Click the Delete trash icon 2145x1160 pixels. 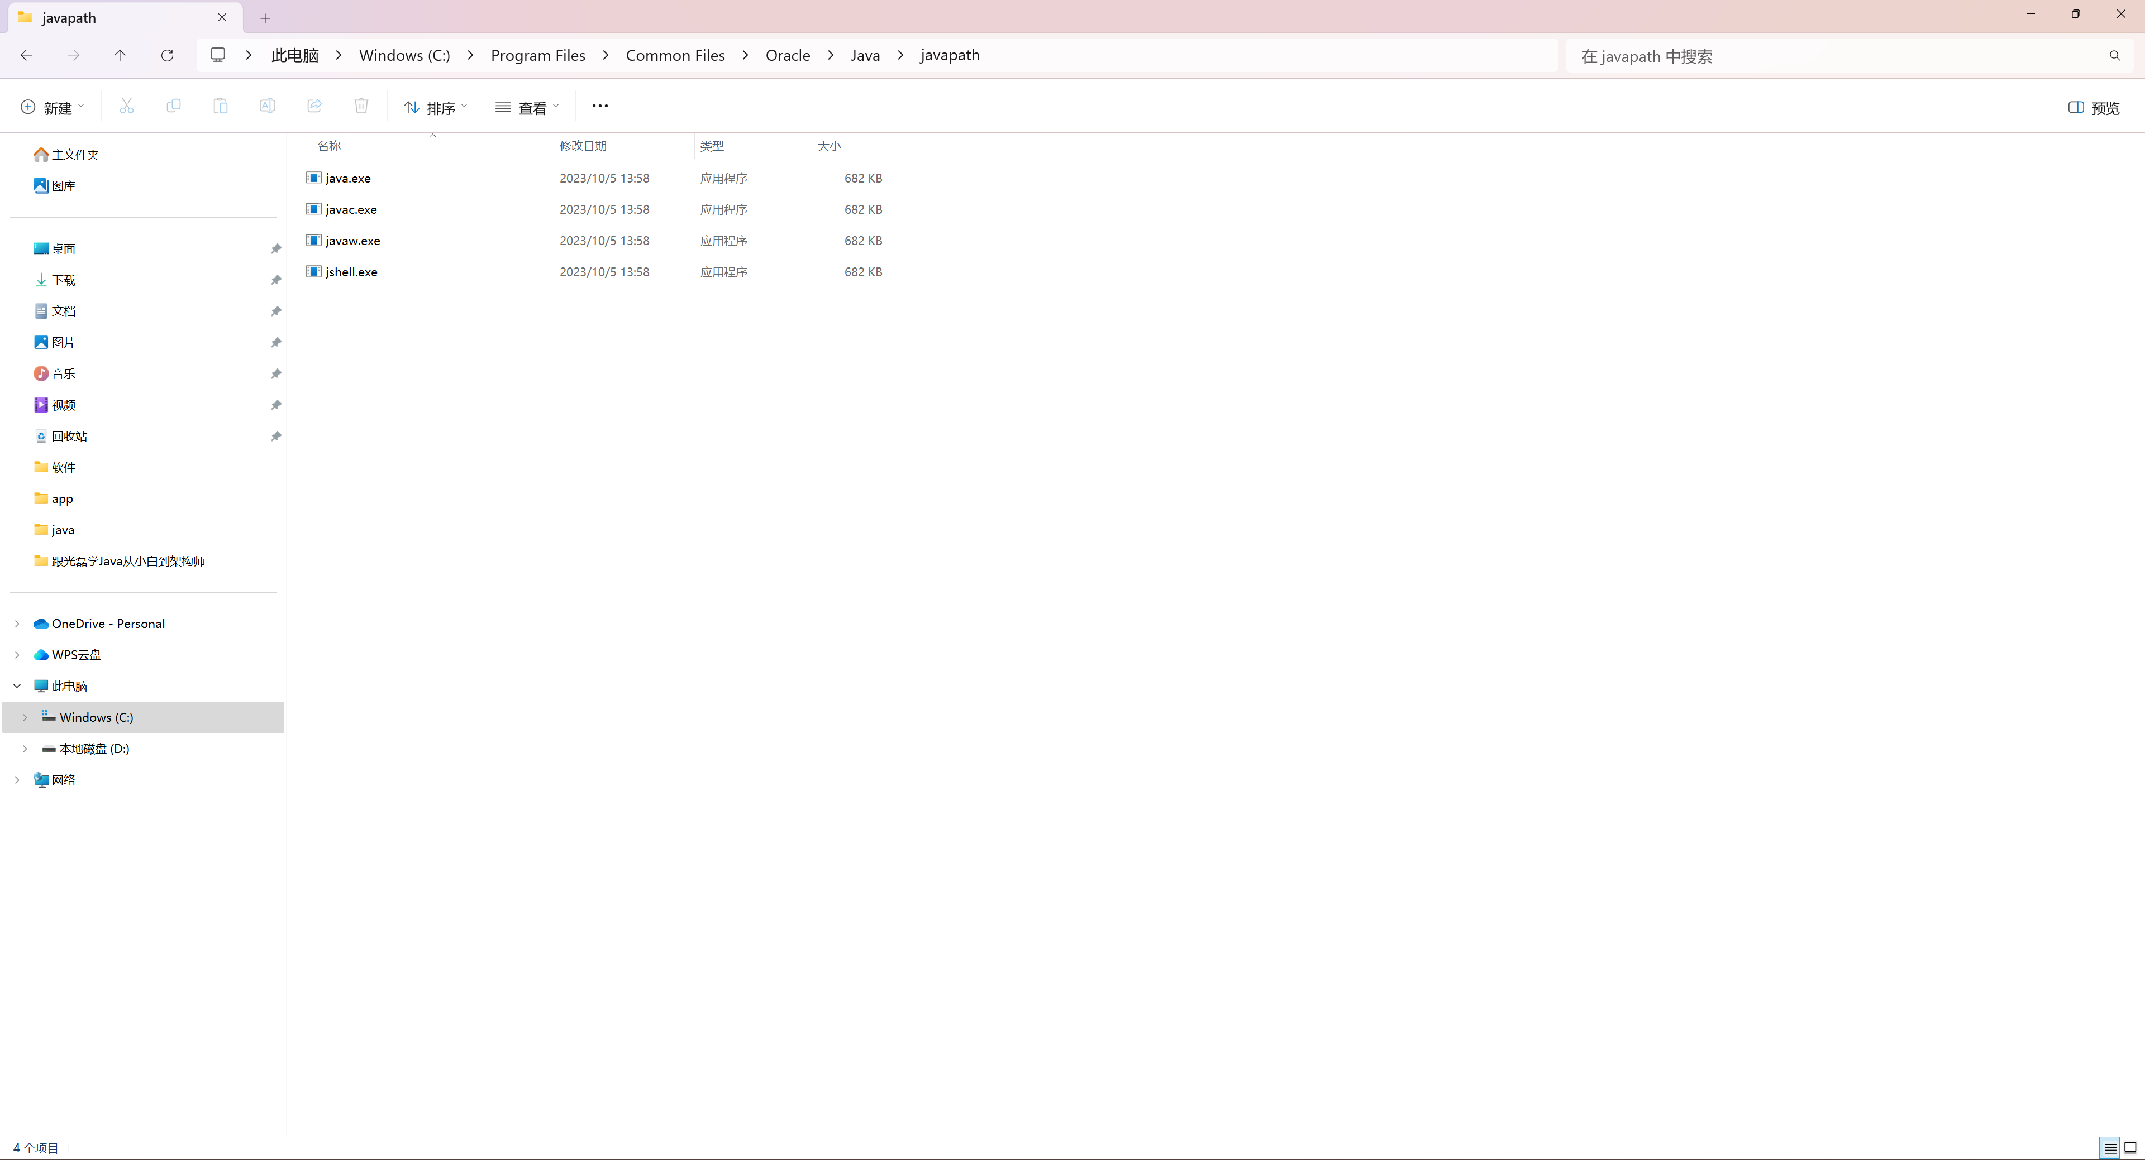361,107
